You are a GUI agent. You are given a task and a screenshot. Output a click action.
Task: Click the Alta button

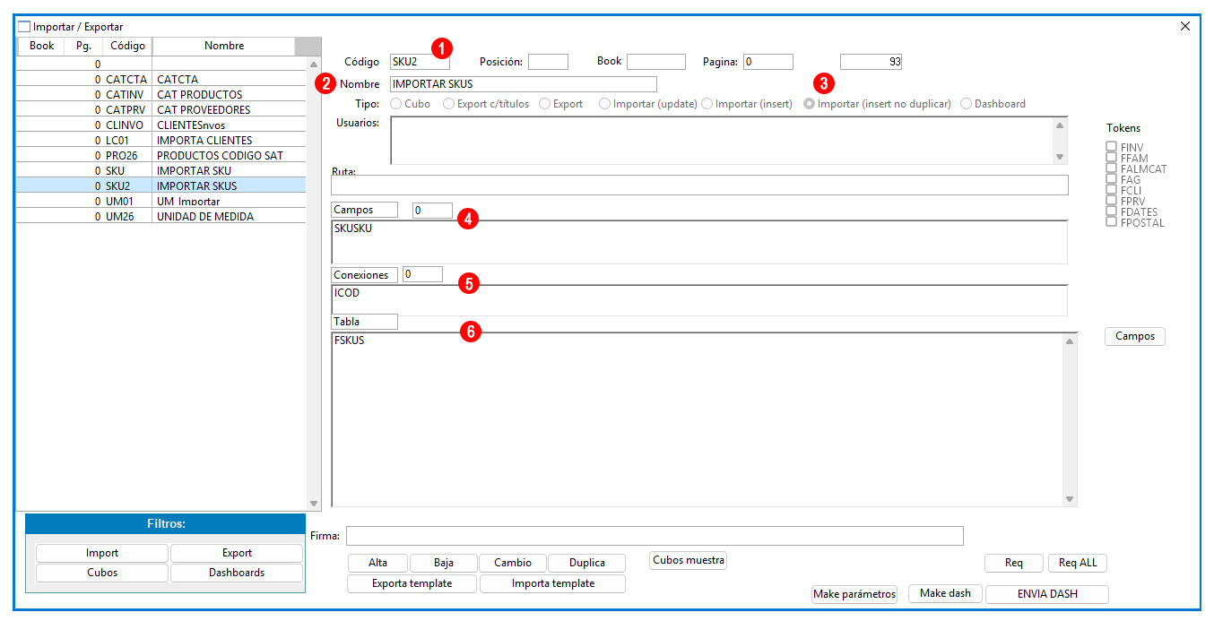click(377, 563)
